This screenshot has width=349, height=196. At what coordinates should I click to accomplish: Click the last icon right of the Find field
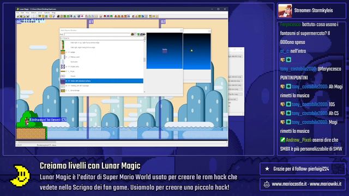point(144,34)
